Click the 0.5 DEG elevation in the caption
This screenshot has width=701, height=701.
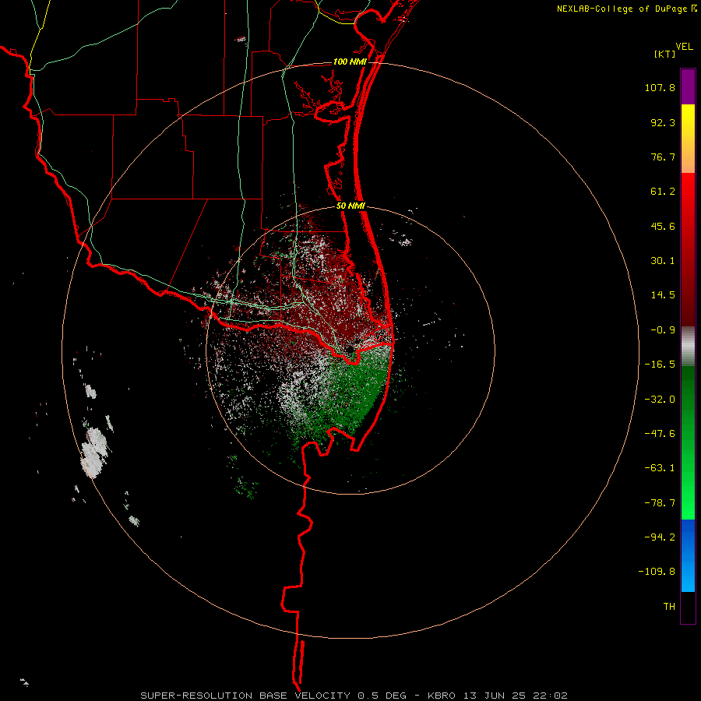(x=382, y=696)
